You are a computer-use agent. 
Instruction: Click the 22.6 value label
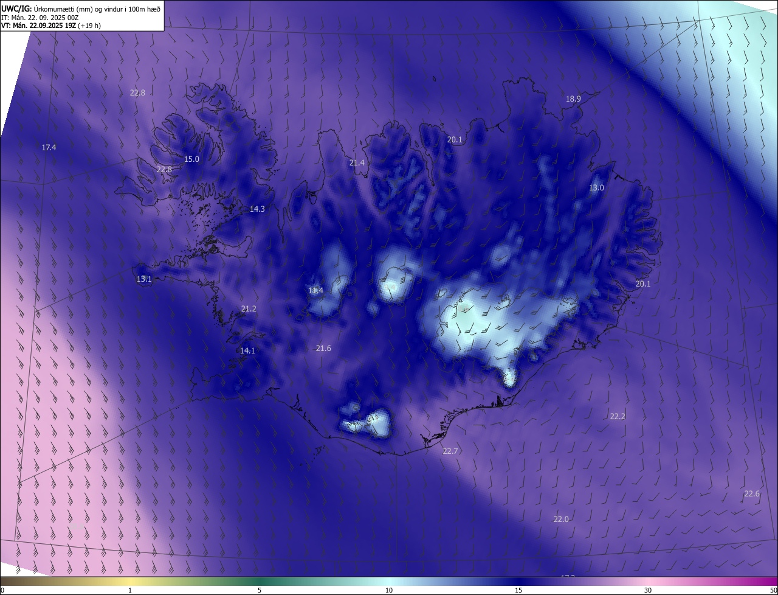[752, 494]
